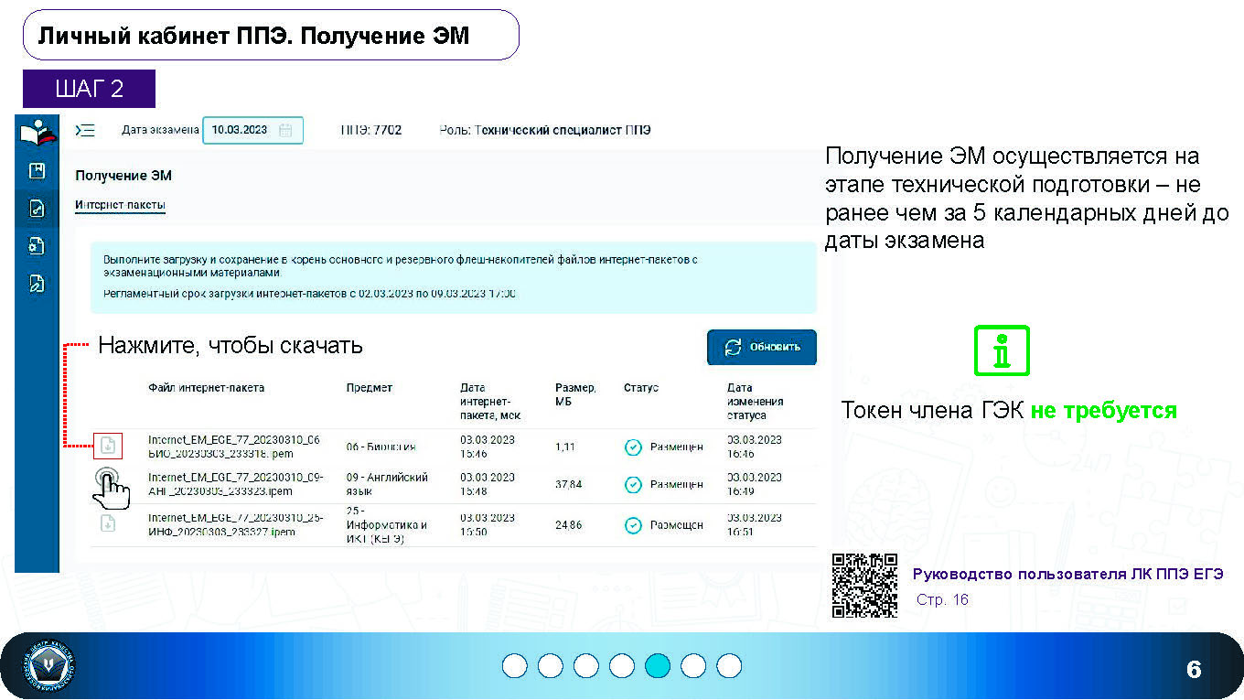Open the Руководство пользователя ЛК ППЭ ЕГЭ link
This screenshot has width=1244, height=700.
tap(1067, 575)
